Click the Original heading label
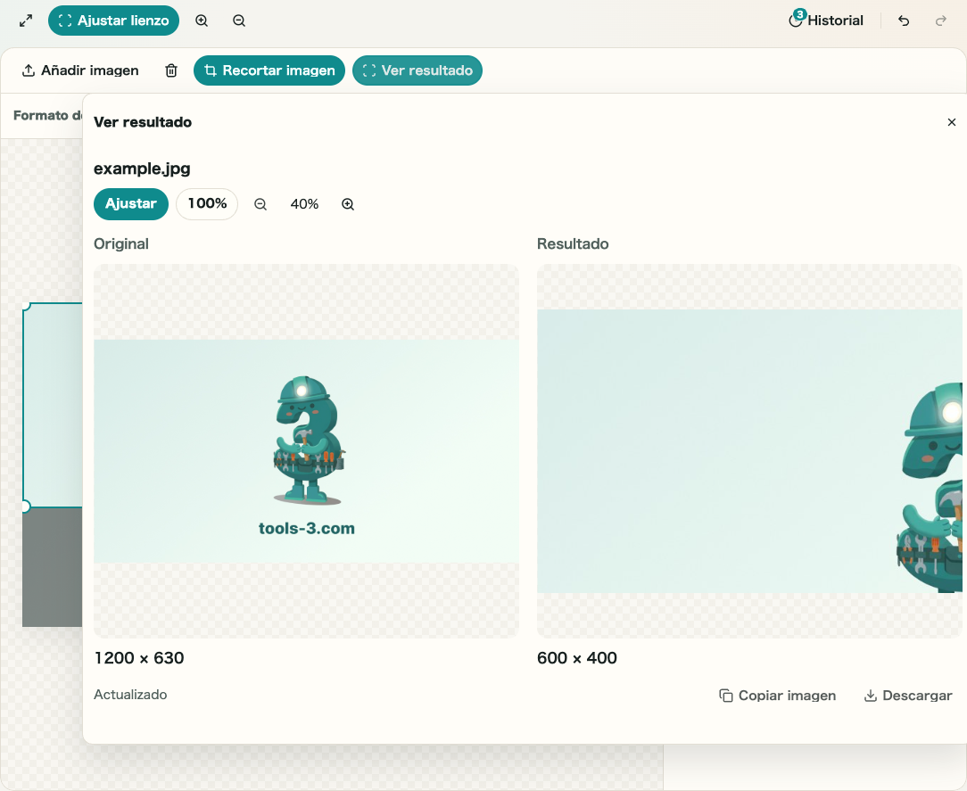The image size is (967, 791). pyautogui.click(x=121, y=244)
